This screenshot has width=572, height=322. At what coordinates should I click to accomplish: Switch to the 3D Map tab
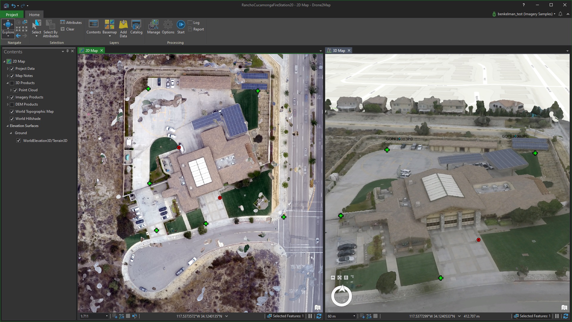340,50
